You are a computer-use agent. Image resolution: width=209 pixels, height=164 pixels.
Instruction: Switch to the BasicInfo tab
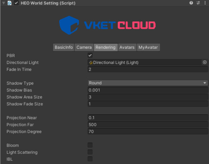(64, 47)
